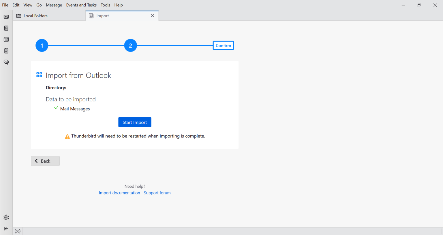Close the Import tab
Viewport: 443px width, 235px height.
[x=153, y=16]
